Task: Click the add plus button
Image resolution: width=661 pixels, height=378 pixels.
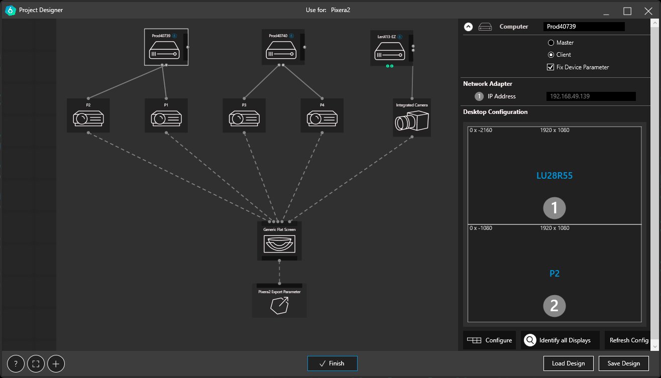Action: [56, 364]
